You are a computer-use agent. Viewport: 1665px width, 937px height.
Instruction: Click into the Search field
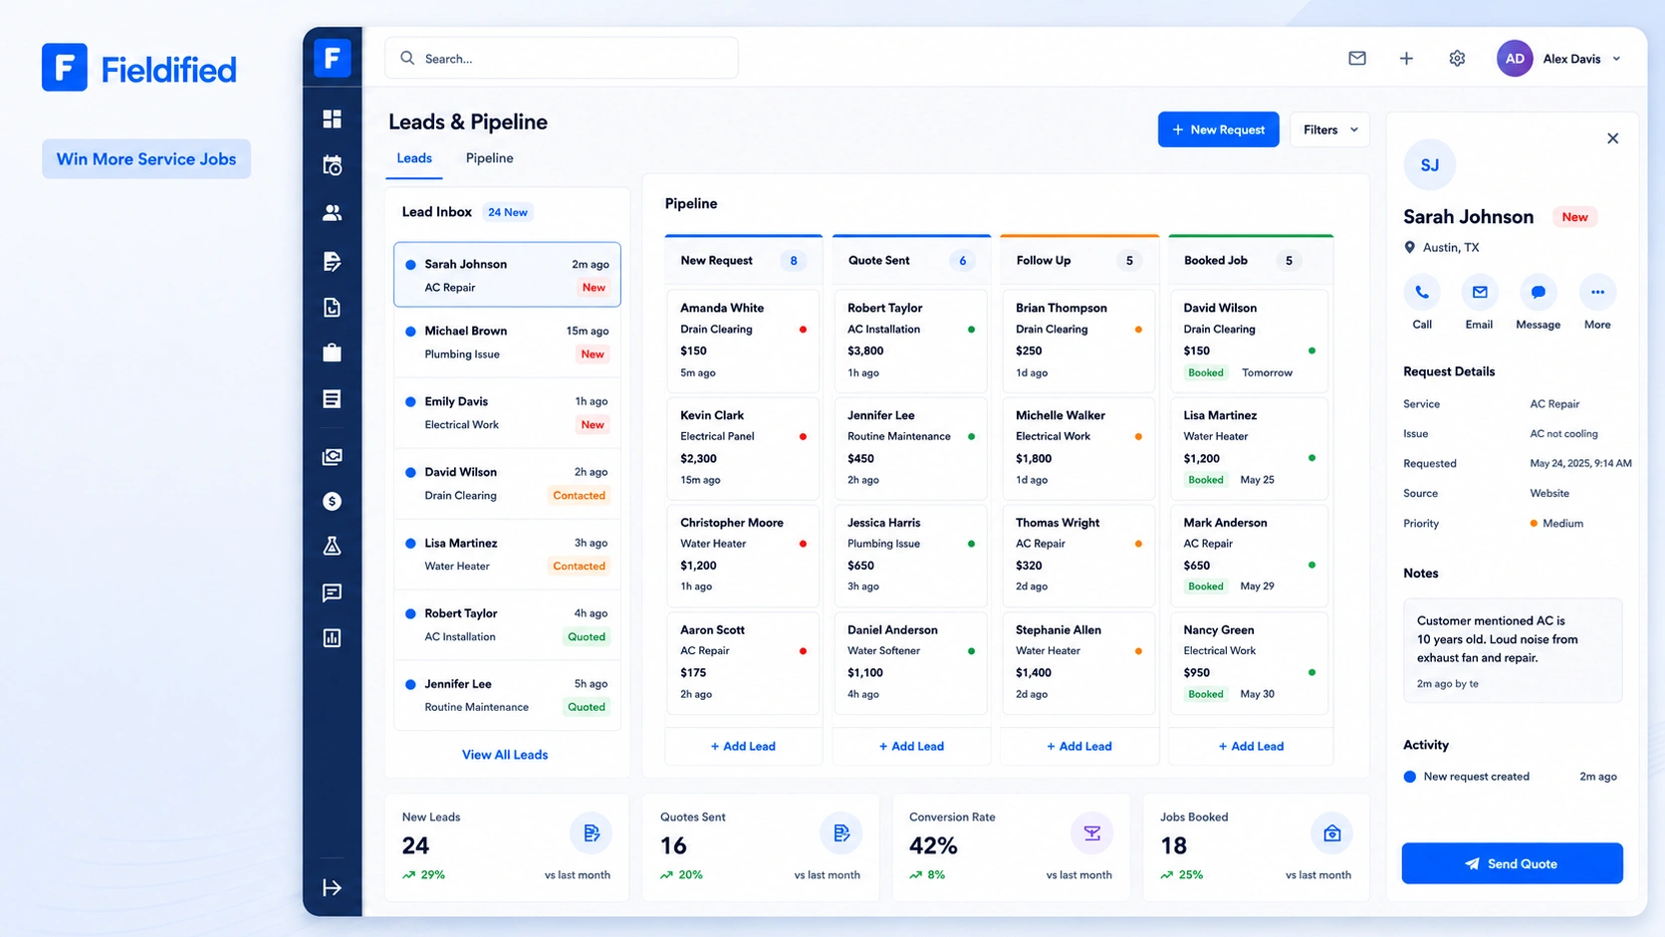(x=562, y=58)
